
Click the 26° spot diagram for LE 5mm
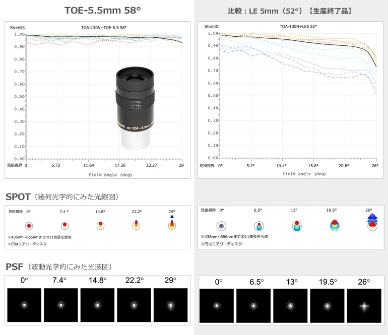point(372,223)
